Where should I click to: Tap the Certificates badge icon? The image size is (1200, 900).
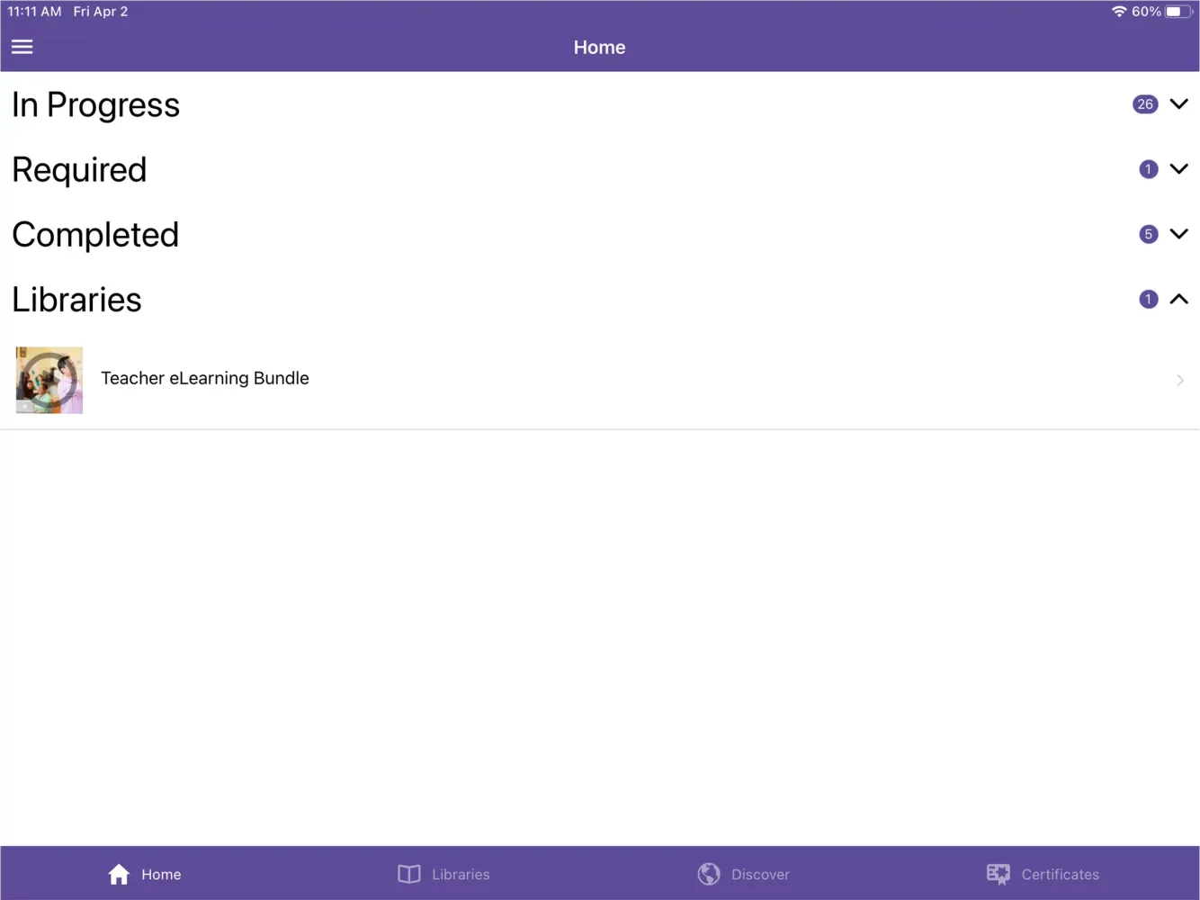point(998,874)
